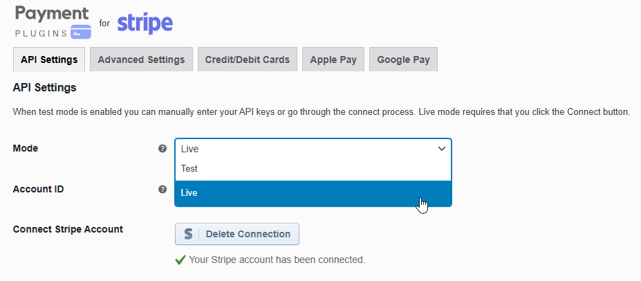
Task: Collapse the Mode dropdown using its chevron arrow
Action: tap(442, 148)
